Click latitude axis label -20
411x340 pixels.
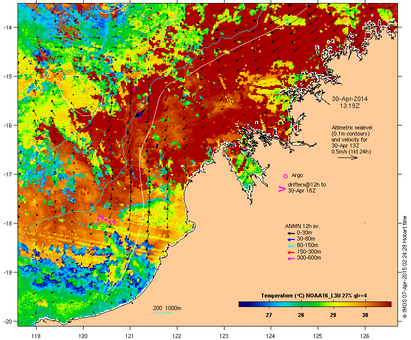(7, 321)
